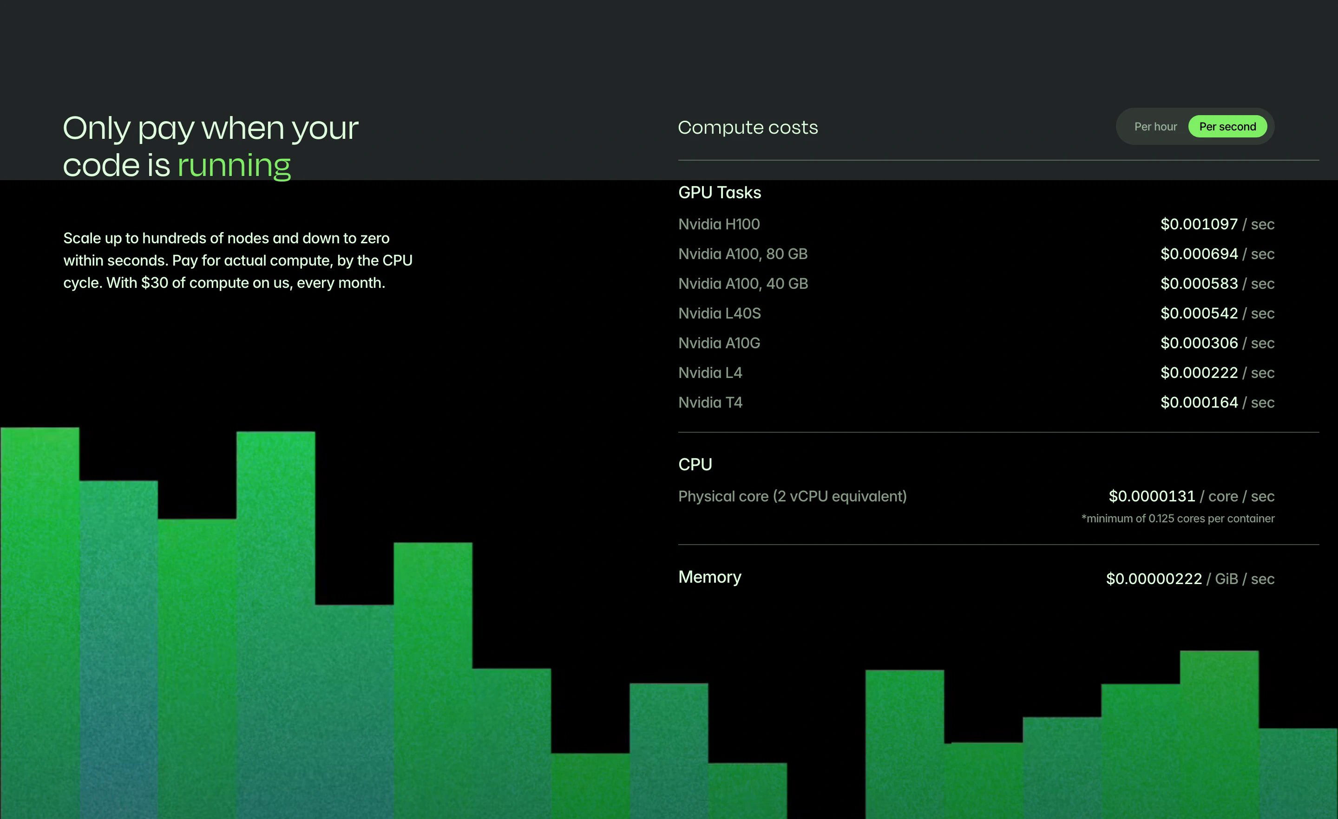Click the price '$0.0000131 / core / sec'
1338x819 pixels.
(x=1191, y=496)
